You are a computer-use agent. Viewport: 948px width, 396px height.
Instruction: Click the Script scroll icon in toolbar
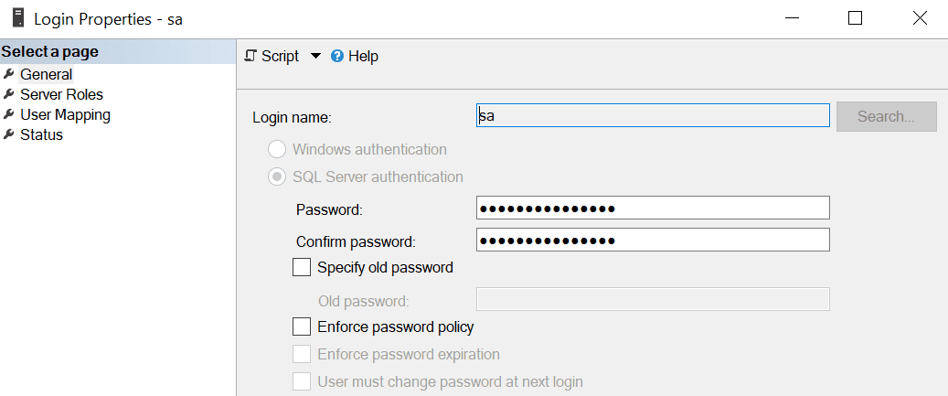(250, 56)
